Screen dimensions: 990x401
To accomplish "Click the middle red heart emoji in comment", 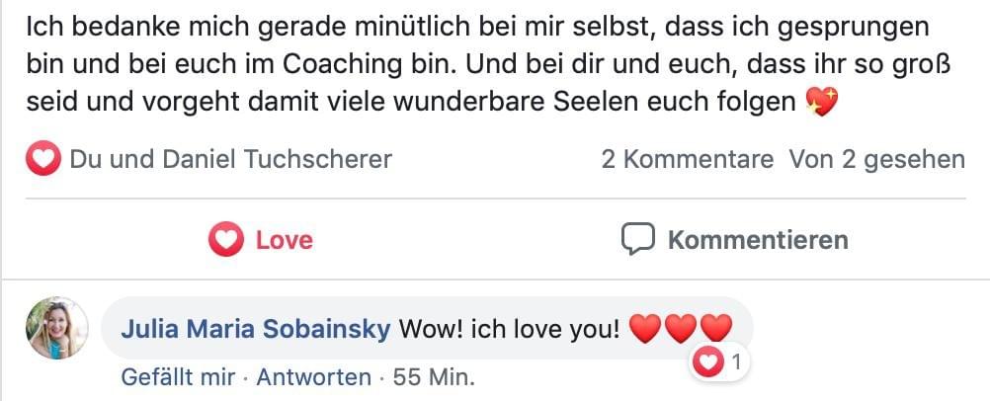I will (681, 329).
